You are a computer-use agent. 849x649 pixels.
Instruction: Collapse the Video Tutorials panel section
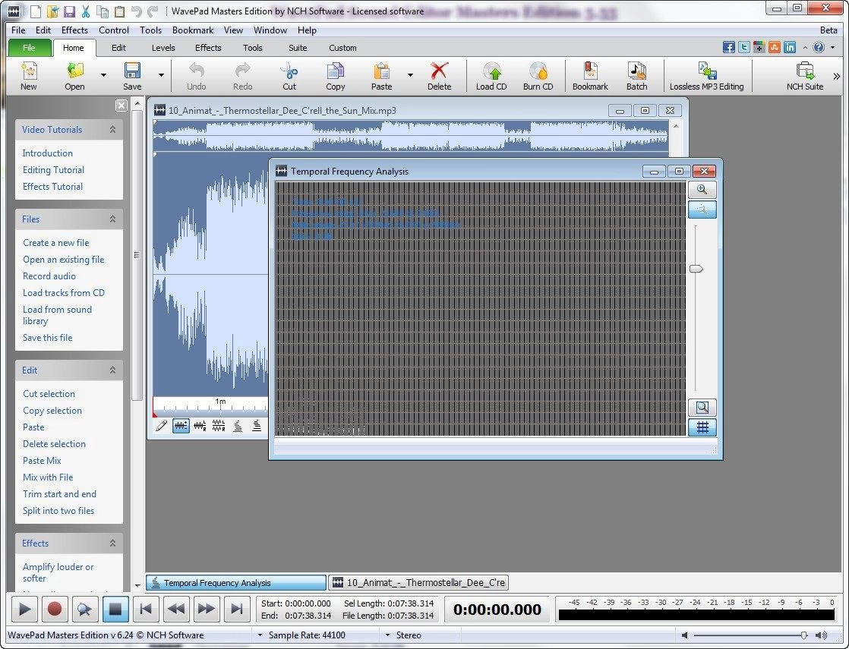(x=112, y=129)
